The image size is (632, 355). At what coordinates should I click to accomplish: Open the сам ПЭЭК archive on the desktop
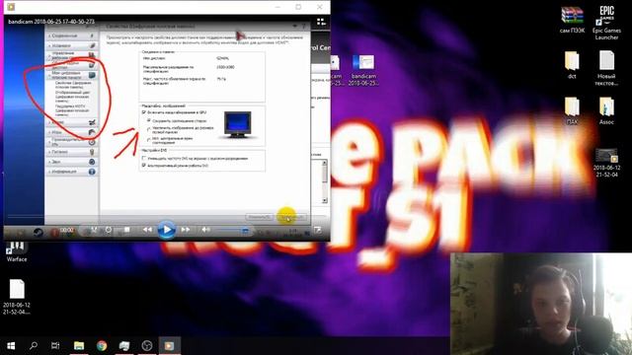tap(572, 20)
